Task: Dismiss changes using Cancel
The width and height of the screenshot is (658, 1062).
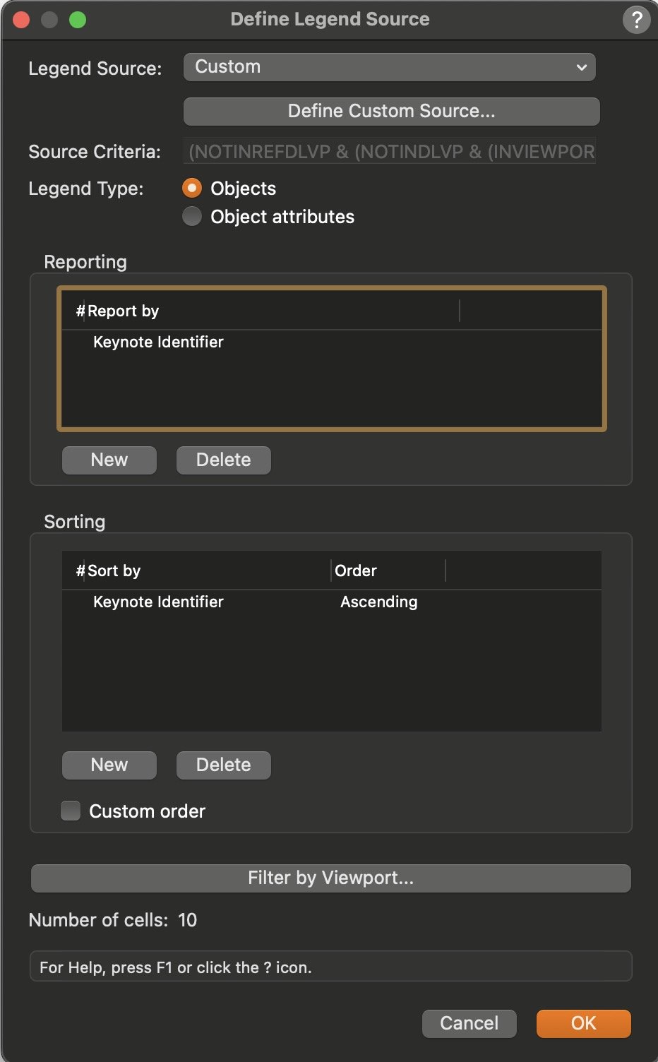Action: (x=469, y=1023)
